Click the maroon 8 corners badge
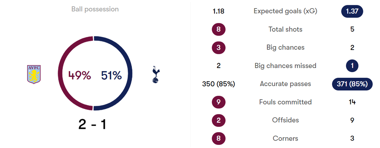 [x=219, y=138]
